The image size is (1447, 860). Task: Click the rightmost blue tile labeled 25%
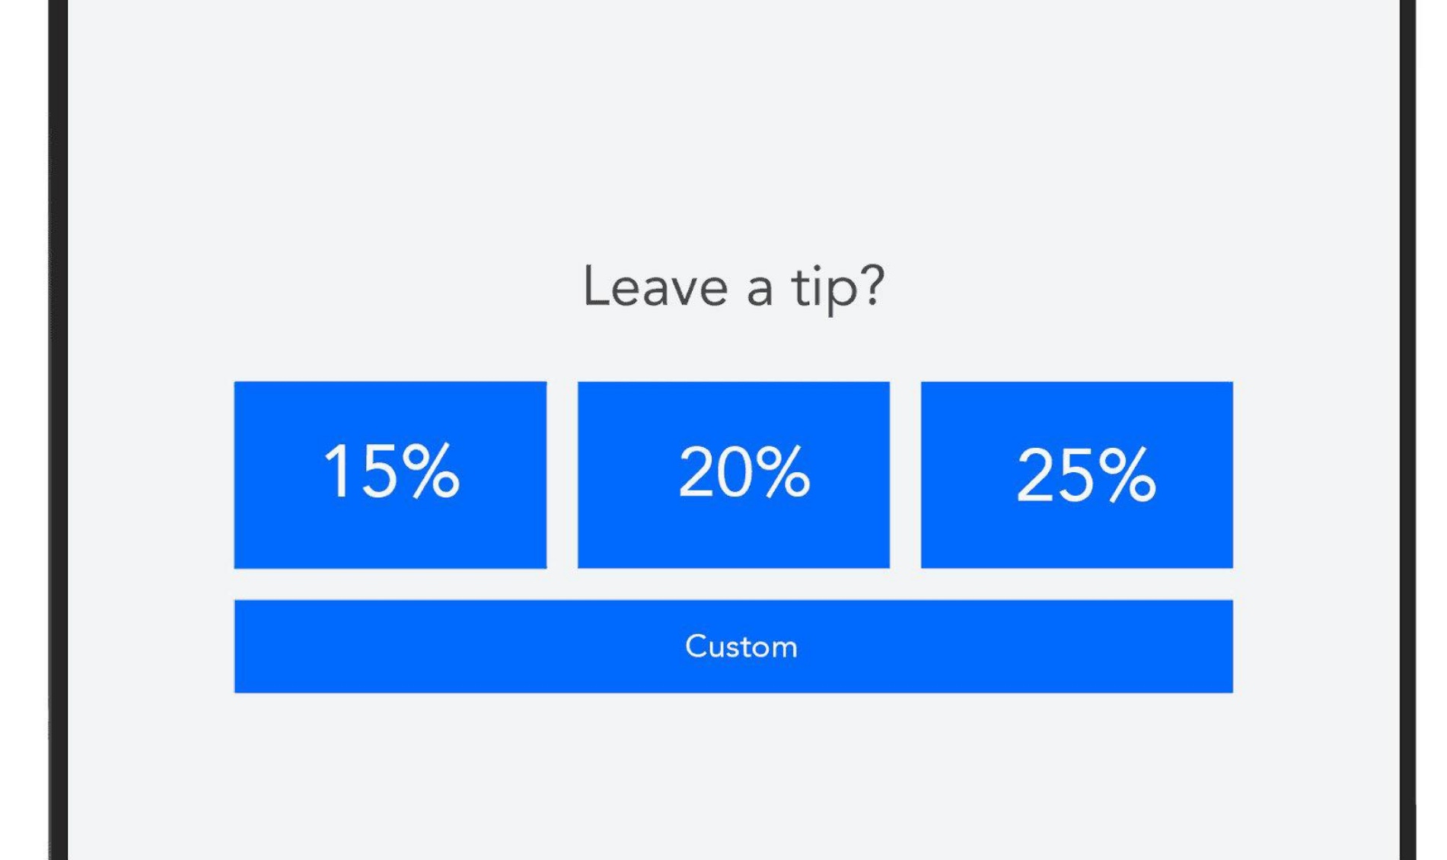pos(1076,474)
